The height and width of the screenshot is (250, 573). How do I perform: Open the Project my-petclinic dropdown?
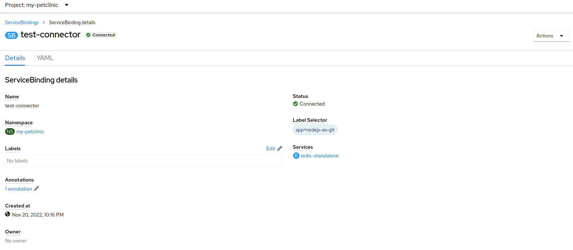click(37, 5)
